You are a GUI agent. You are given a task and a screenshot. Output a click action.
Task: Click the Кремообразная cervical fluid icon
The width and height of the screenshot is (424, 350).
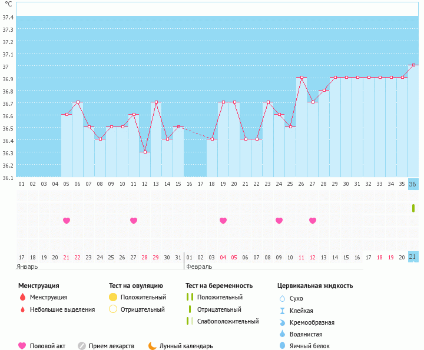point(282,322)
